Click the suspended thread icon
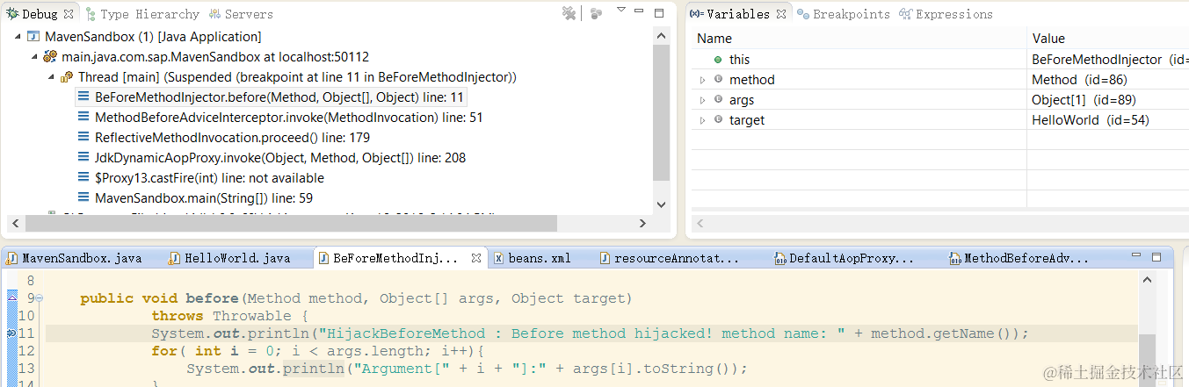Image resolution: width=1189 pixels, height=387 pixels. (67, 77)
